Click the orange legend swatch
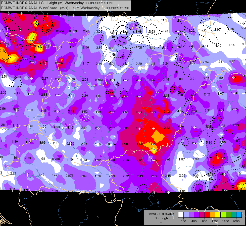The height and width of the screenshot is (226, 246). point(213,215)
